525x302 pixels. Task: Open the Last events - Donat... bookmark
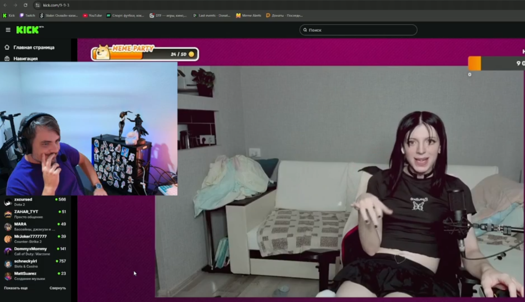[x=211, y=16]
